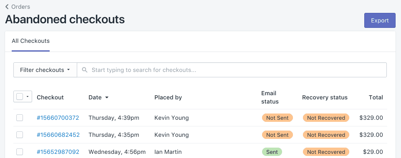The image size is (401, 158).
Task: Click the Date column sort arrow
Action: pyautogui.click(x=107, y=97)
